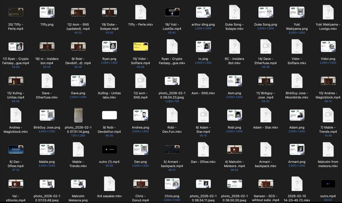
Task: Select the Chris.png image thumbnail
Action: click(172, 184)
